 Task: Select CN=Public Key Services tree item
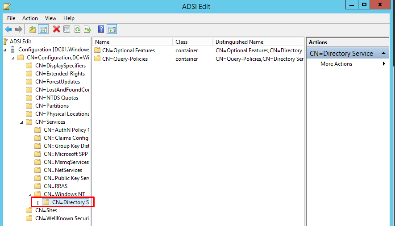(x=67, y=178)
